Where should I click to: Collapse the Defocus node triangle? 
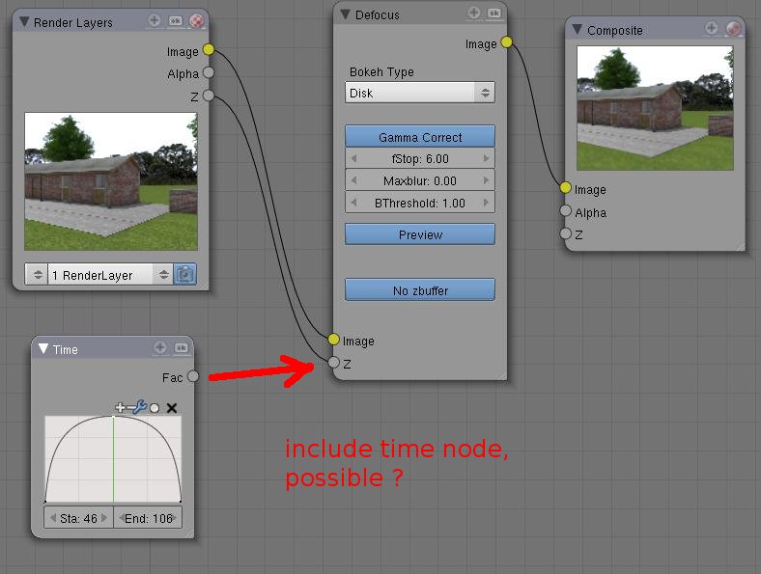point(346,14)
